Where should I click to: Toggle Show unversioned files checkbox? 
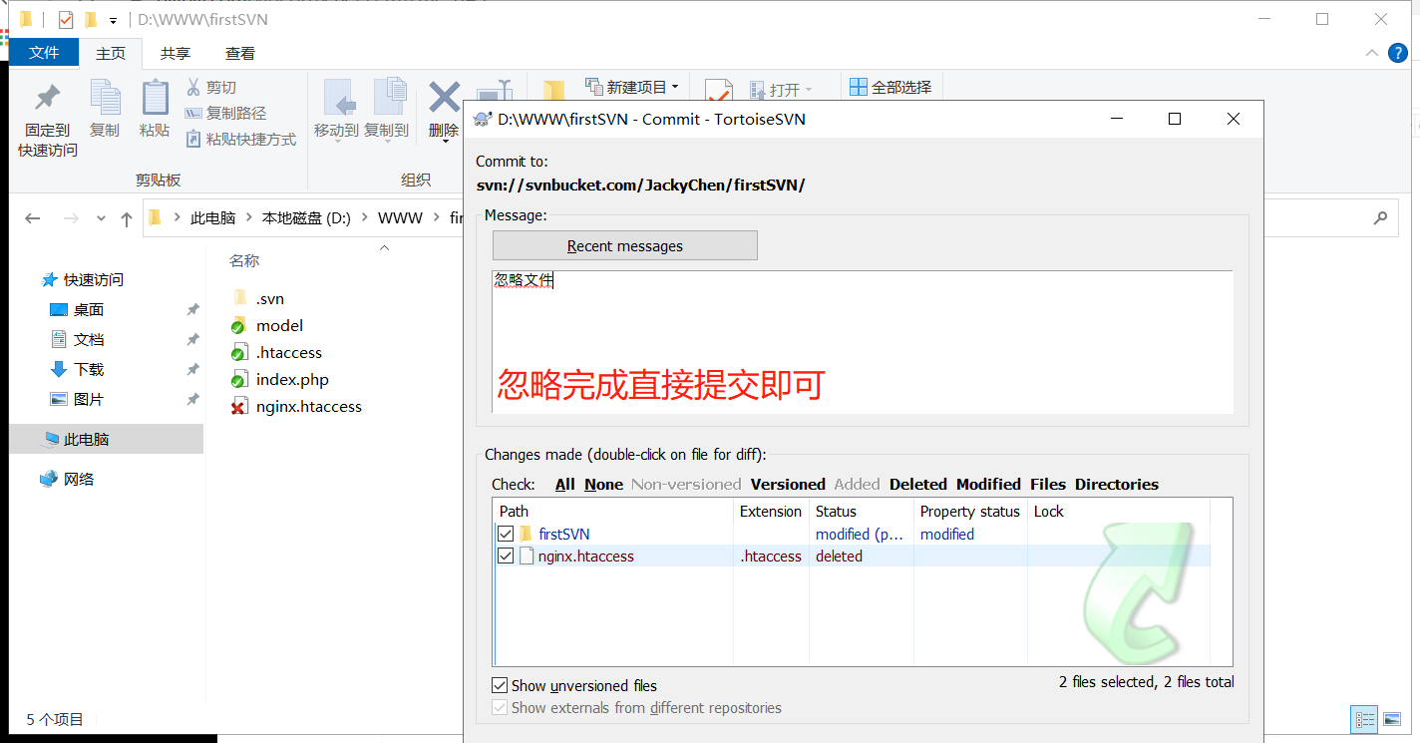coord(500,686)
